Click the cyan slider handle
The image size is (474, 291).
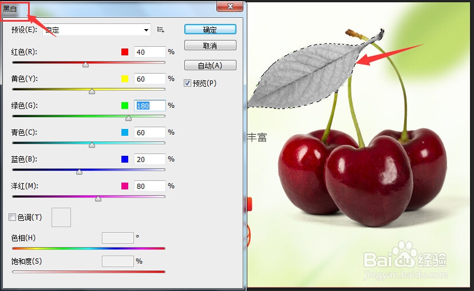(92, 145)
